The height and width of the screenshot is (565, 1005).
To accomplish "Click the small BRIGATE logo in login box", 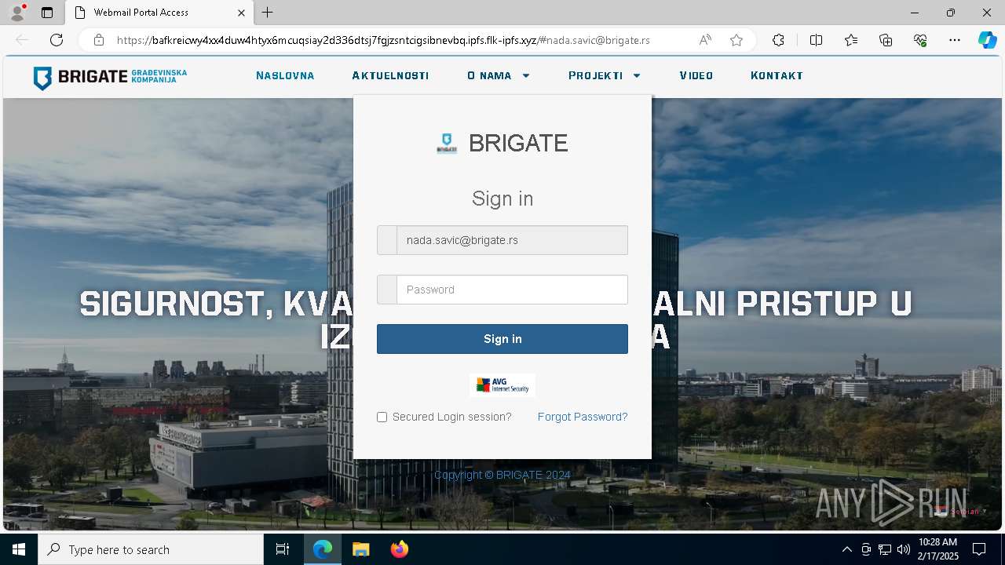I will coord(447,143).
